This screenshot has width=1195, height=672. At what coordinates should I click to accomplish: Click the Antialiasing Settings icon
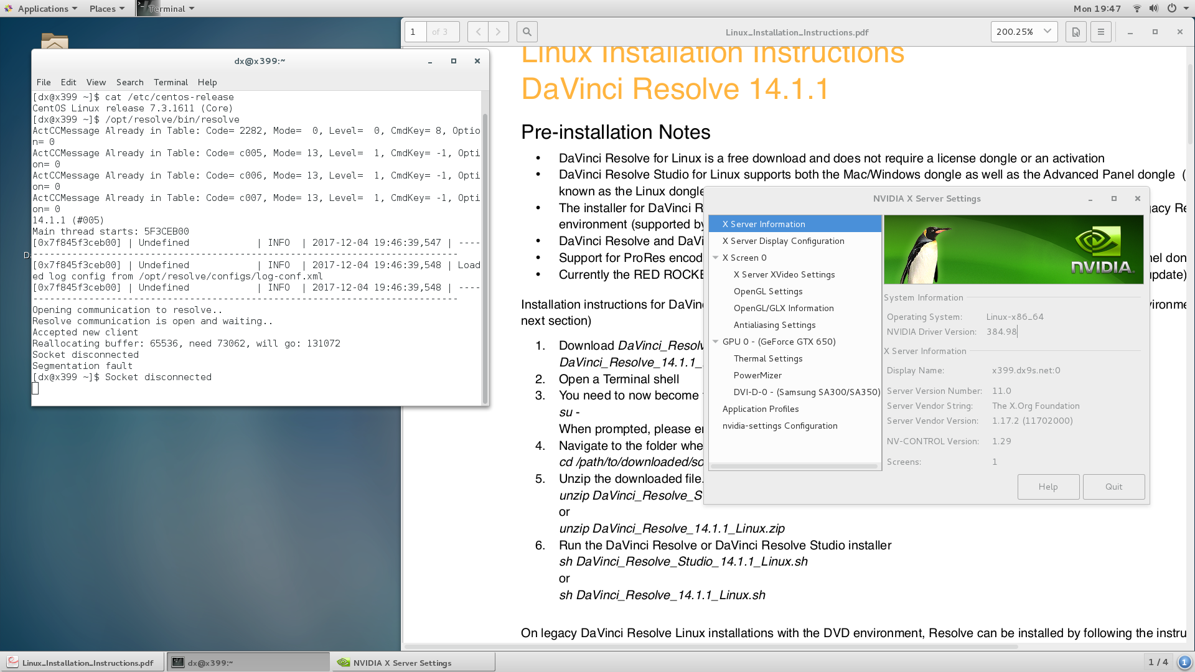(x=774, y=324)
